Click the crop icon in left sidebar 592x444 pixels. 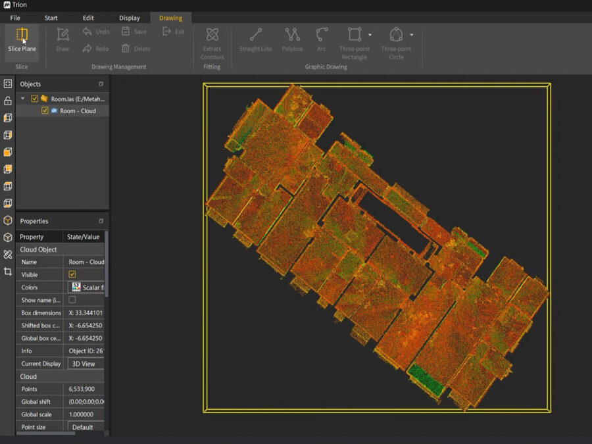pos(8,271)
